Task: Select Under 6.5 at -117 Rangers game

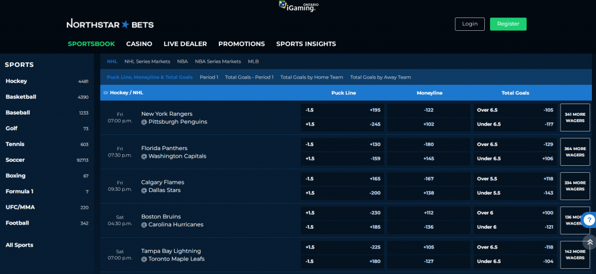Action: (515, 124)
